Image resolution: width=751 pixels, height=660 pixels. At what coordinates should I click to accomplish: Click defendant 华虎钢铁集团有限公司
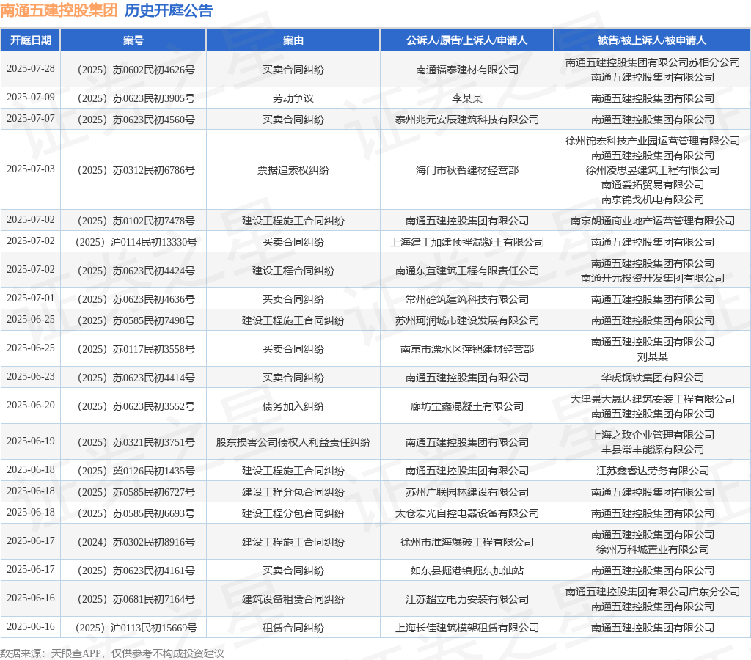point(652,378)
